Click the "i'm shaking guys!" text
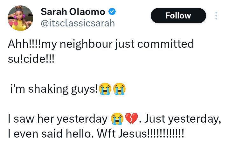This screenshot has width=229, height=143. coord(53,89)
